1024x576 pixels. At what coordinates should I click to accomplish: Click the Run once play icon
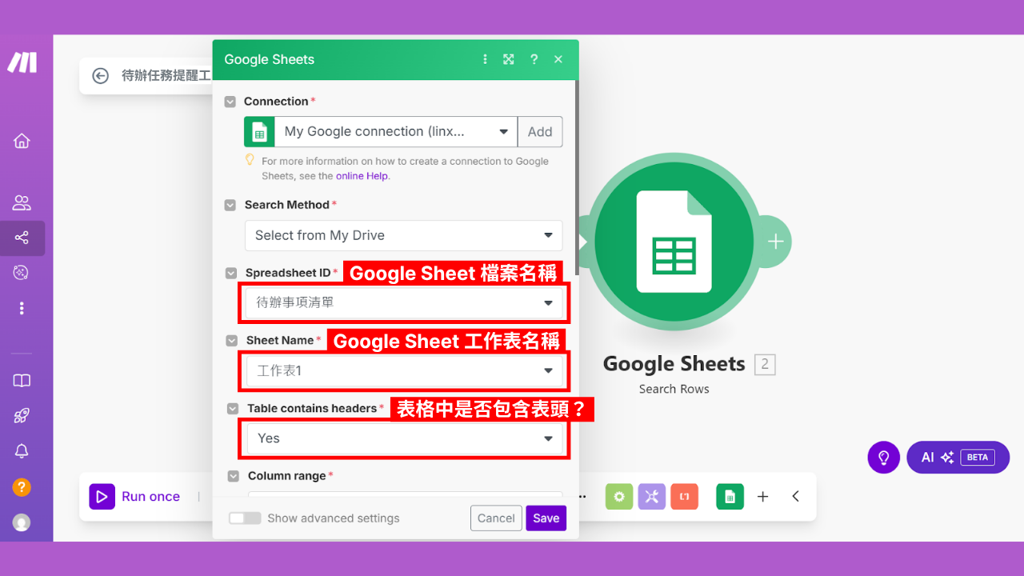click(x=102, y=497)
